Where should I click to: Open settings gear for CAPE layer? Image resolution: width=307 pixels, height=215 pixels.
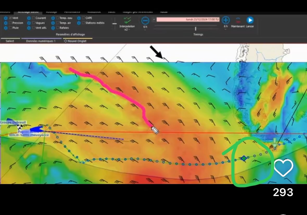coord(79,18)
